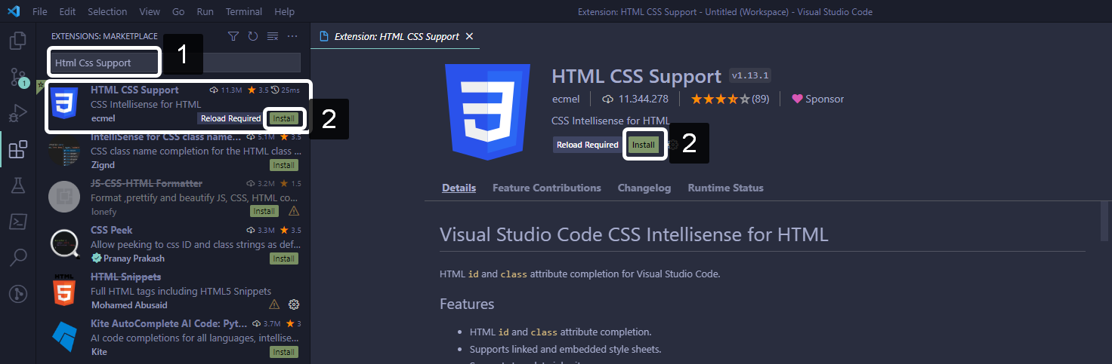The image size is (1112, 364).
Task: Click warning icon on JS-CSS-HTML Formatter row
Action: 294,211
